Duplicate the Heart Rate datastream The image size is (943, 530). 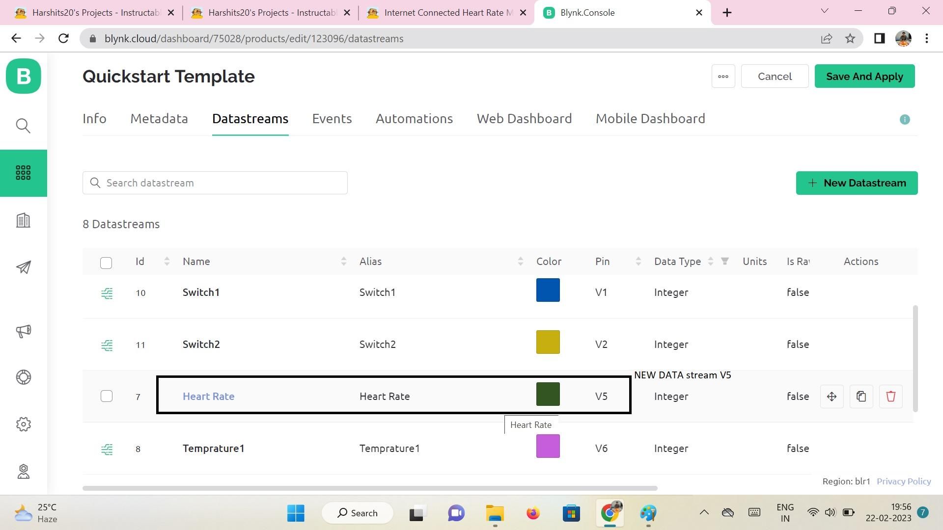[x=861, y=397]
